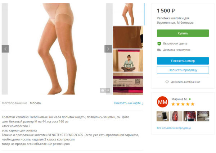
Task: Go to the previous photo with left arrow
Action: [5, 49]
